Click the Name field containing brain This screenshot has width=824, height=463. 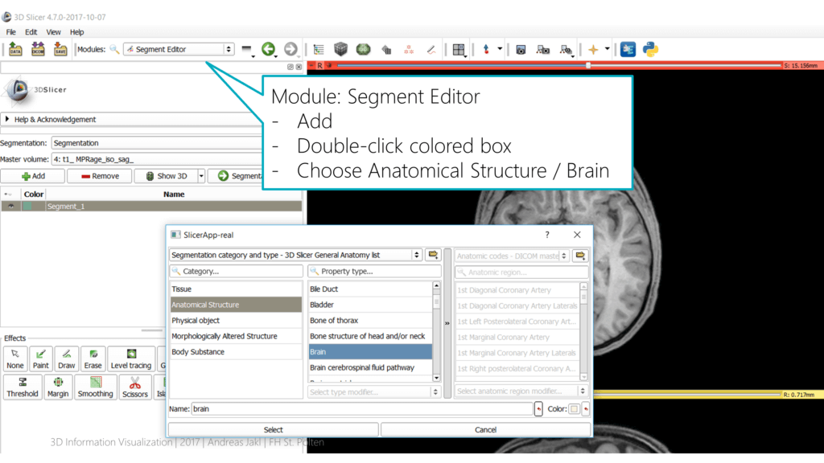tap(362, 409)
